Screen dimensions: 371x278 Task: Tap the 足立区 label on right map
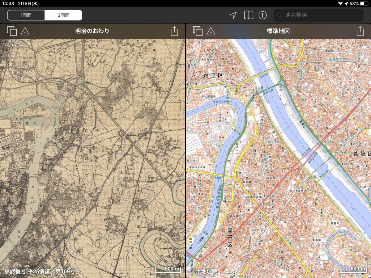(x=213, y=75)
